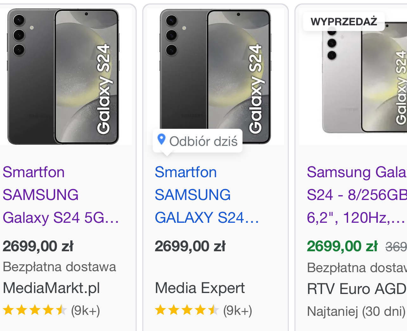Click the star rating under Media Expert
This screenshot has width=407, height=331.
(x=187, y=310)
